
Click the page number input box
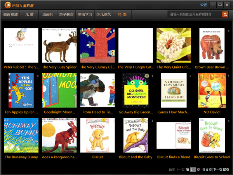click(193, 170)
